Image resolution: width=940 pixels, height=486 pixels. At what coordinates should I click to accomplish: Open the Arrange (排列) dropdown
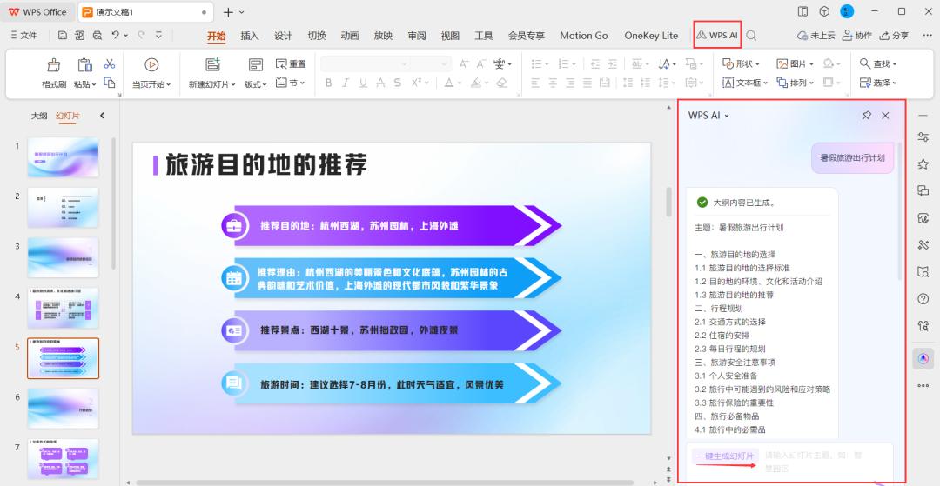[796, 83]
